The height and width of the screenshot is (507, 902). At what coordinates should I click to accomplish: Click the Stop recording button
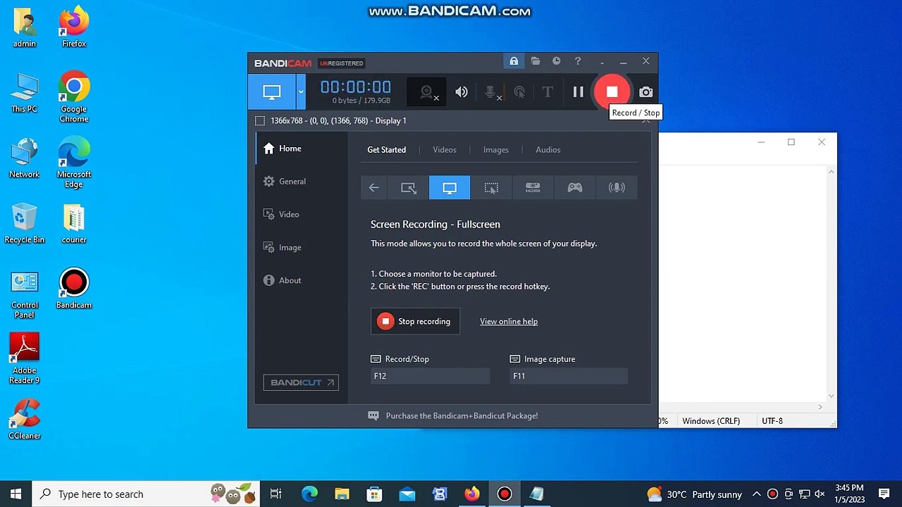pos(415,321)
